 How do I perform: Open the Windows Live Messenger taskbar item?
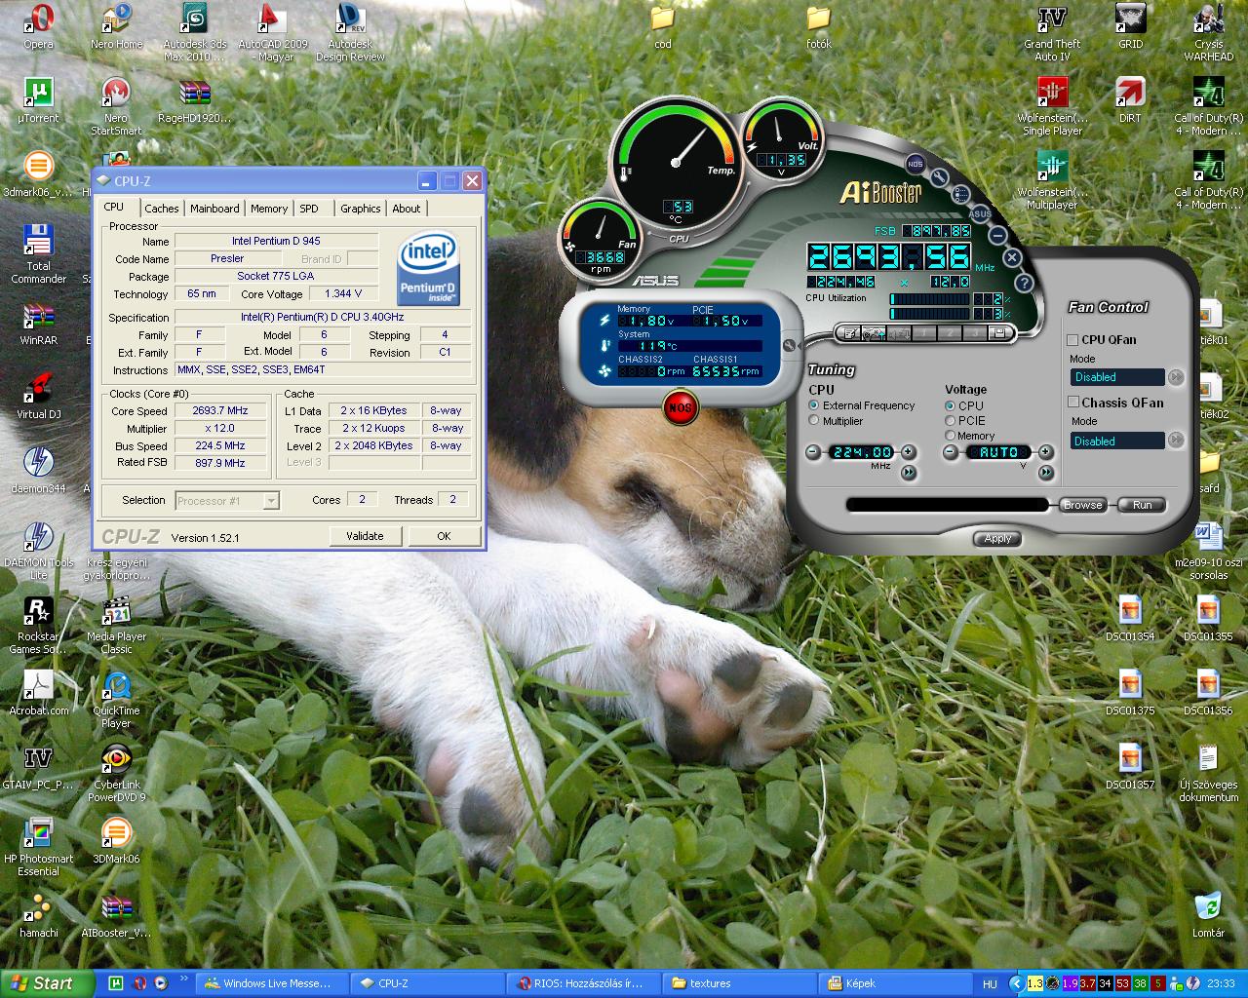pyautogui.click(x=271, y=983)
